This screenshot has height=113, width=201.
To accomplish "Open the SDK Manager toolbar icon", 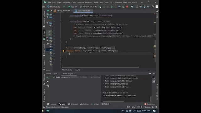I will [148, 7].
